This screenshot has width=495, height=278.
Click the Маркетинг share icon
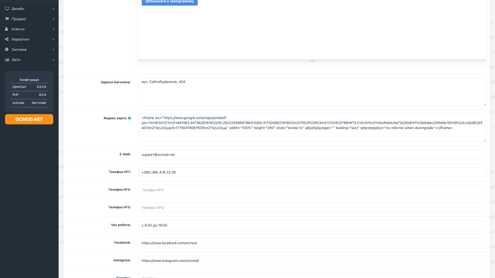[x=7, y=39]
